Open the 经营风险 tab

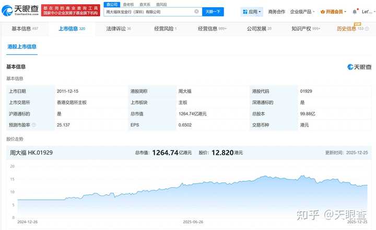166,29
